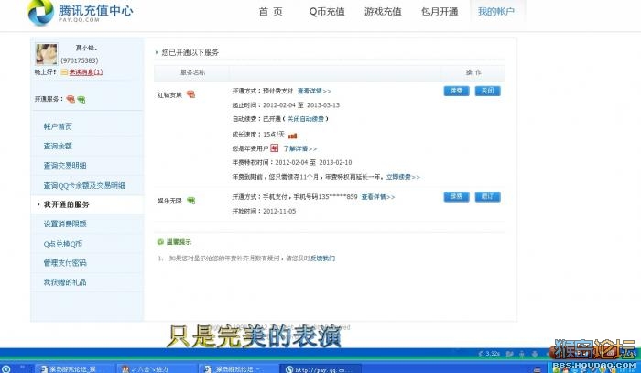The height and width of the screenshot is (373, 641).
Task: Select 我开通的服务 in sidebar
Action: [66, 204]
